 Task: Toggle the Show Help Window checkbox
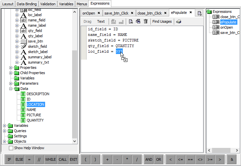(x=11, y=148)
